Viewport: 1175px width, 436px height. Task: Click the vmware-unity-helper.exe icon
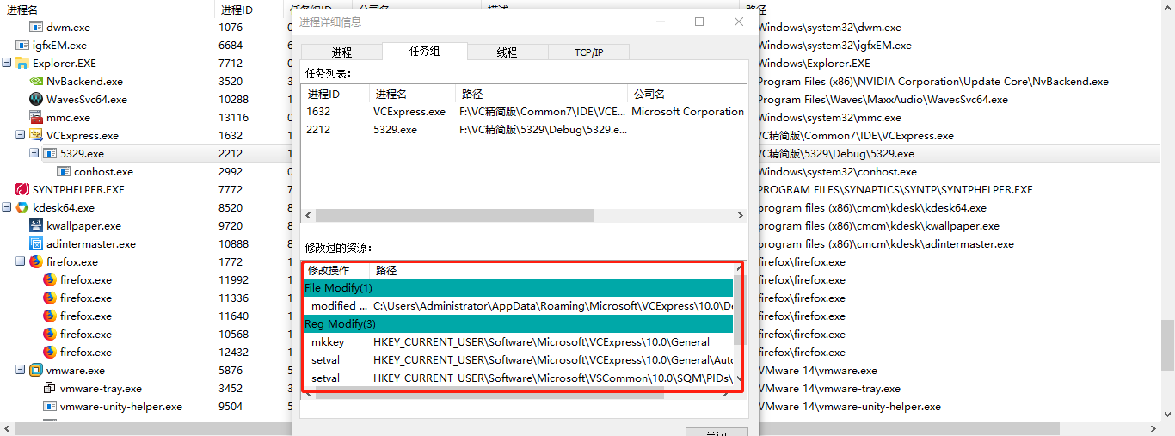coord(49,407)
